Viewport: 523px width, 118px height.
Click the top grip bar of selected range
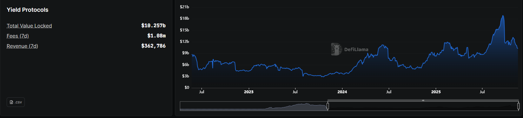click(x=423, y=101)
